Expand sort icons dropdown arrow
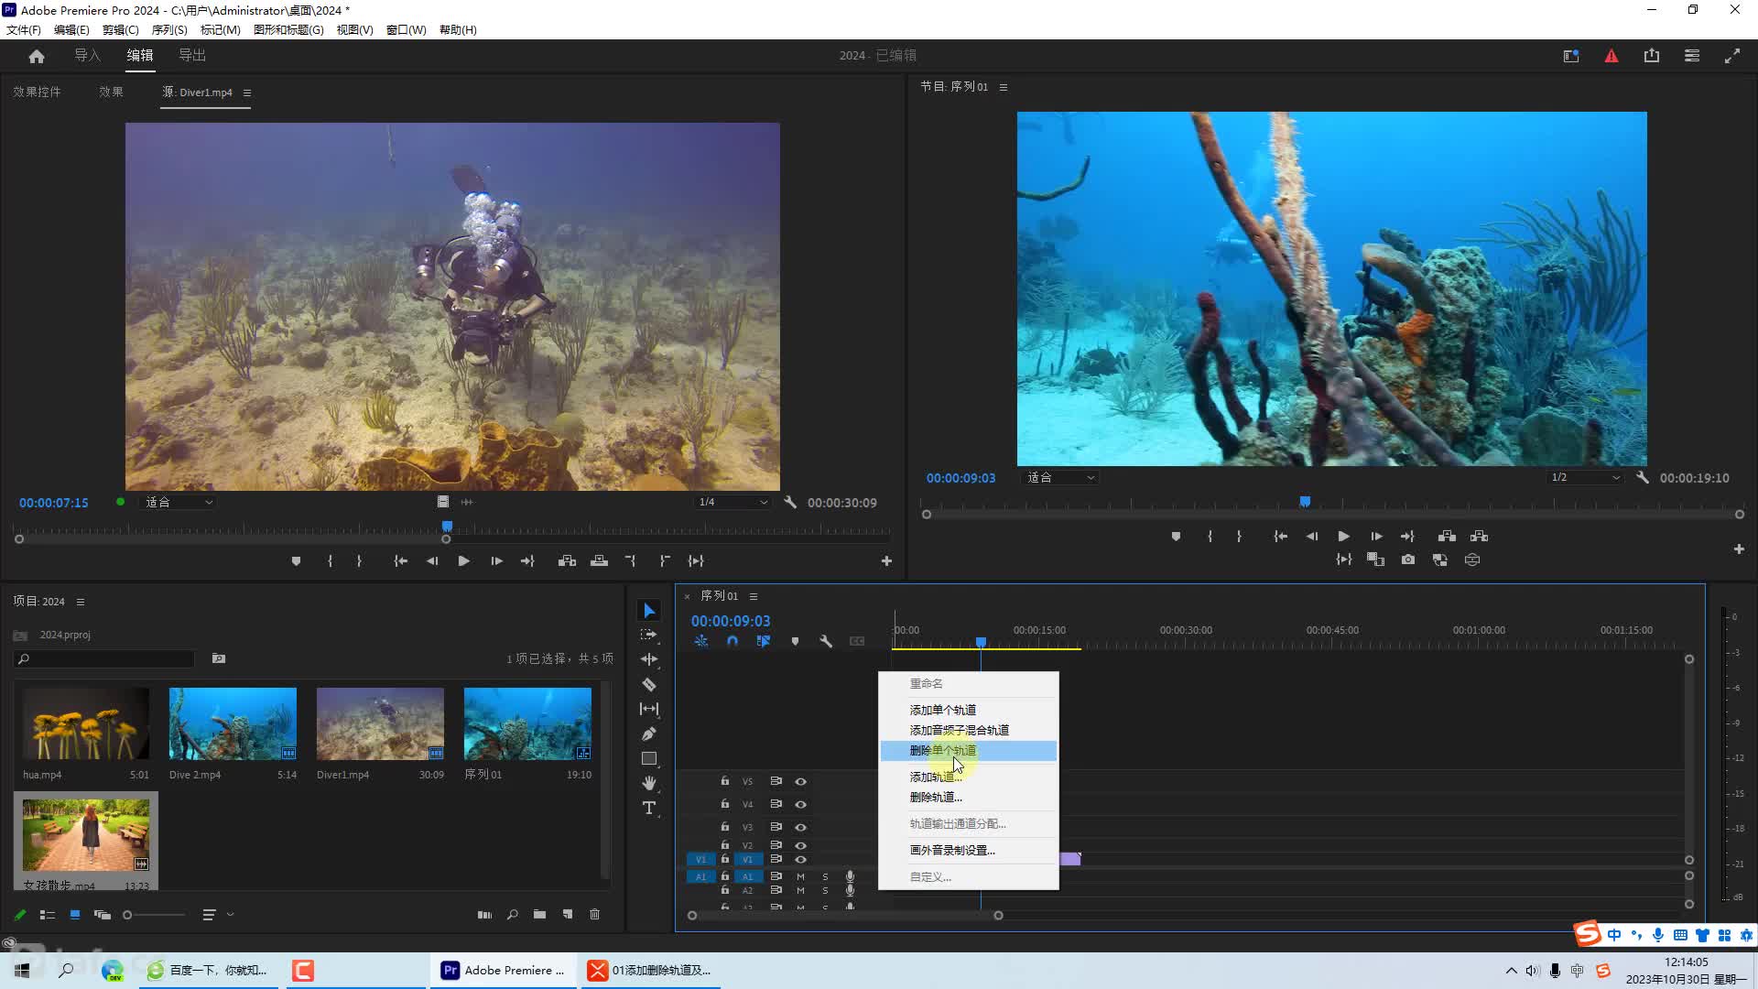1758x989 pixels. pos(230,914)
